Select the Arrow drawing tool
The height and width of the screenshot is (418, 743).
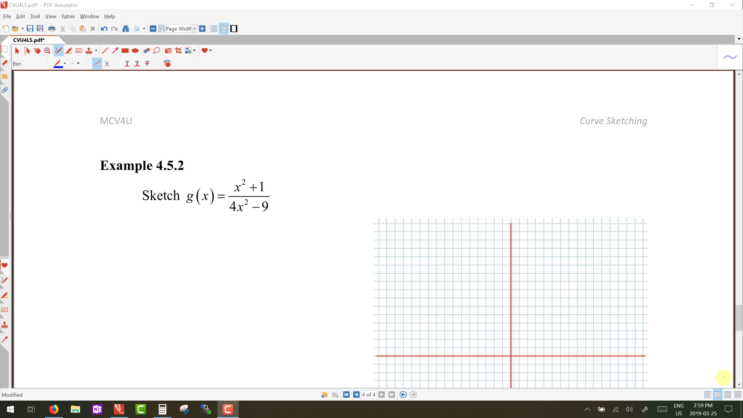click(x=115, y=51)
